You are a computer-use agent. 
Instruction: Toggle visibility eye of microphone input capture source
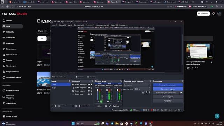tap(89, 88)
